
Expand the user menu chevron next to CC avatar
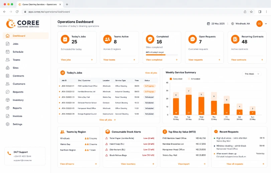point(266,24)
